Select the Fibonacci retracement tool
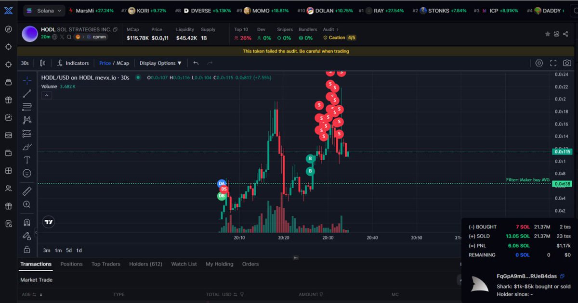The image size is (578, 303). pyautogui.click(x=27, y=107)
